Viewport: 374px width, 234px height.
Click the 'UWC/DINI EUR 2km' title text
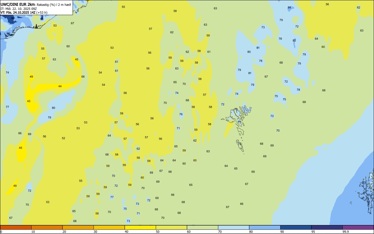(x=18, y=4)
